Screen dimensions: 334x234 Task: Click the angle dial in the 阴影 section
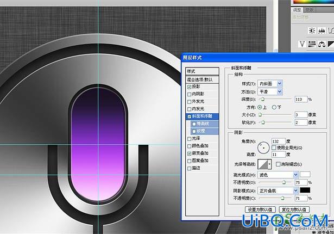[263, 147]
